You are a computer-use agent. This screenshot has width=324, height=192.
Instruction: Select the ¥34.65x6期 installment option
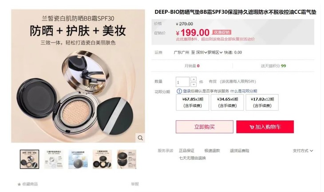tap(227, 102)
